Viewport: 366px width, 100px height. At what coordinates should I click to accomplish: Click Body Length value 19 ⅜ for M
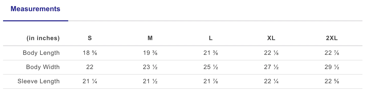[150, 53]
